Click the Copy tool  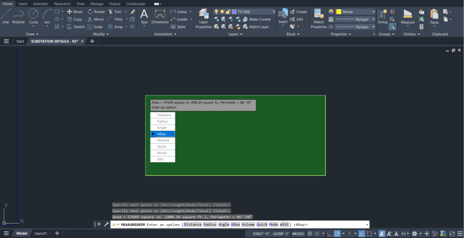click(x=75, y=19)
